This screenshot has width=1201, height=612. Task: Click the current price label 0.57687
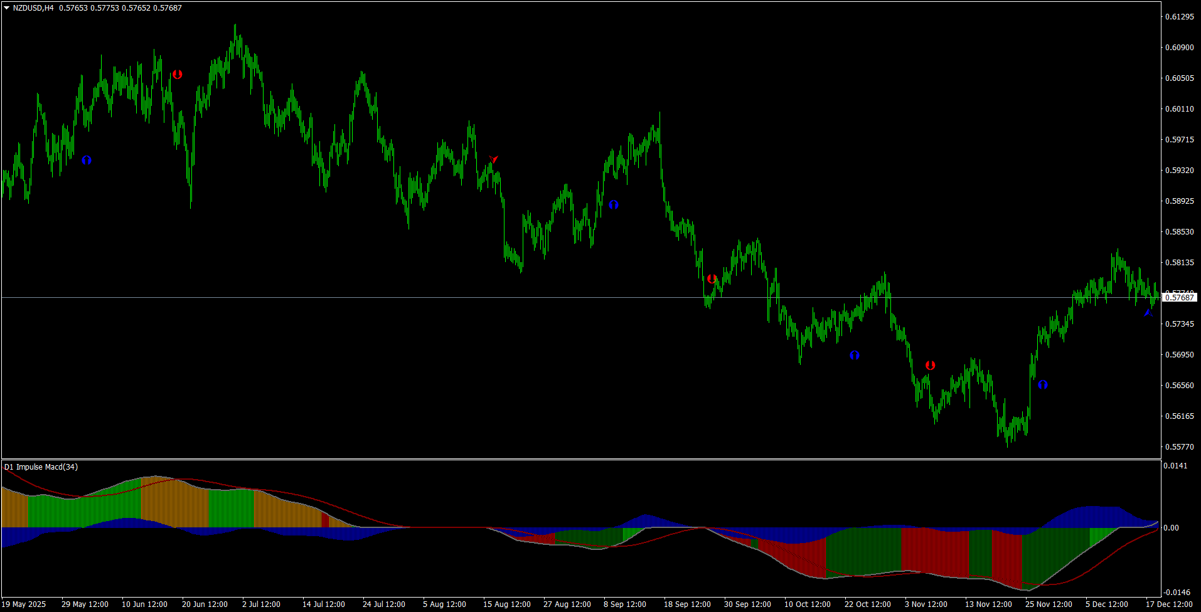click(1180, 298)
